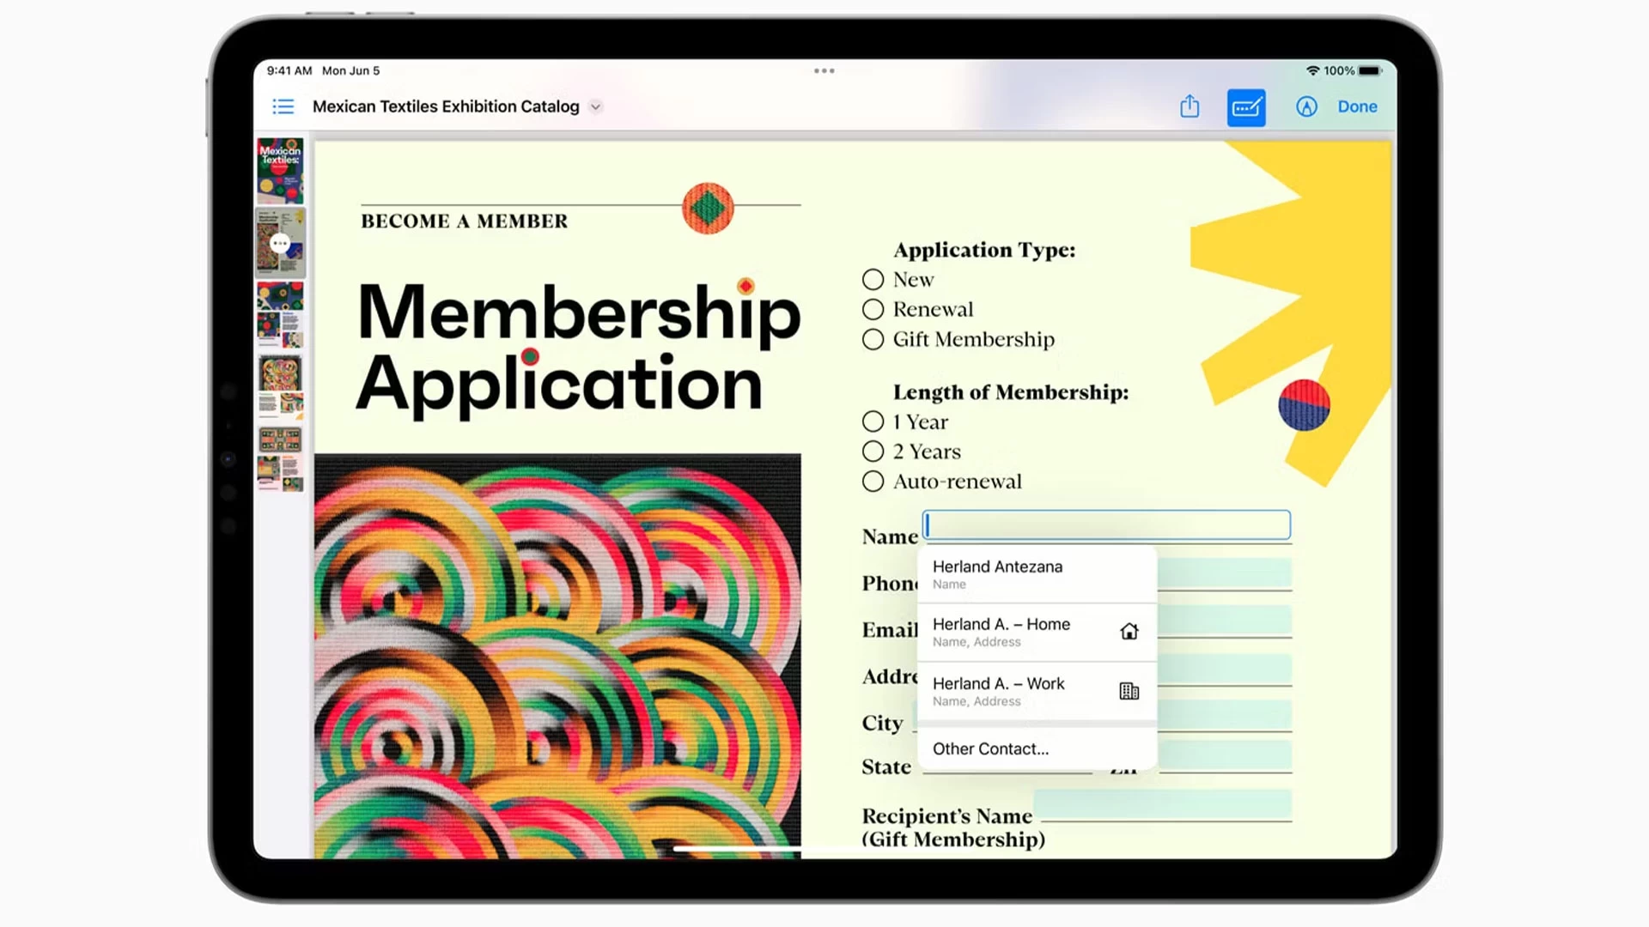This screenshot has height=927, width=1649.
Task: Toggle the AutoFill form button
Action: click(x=1246, y=107)
